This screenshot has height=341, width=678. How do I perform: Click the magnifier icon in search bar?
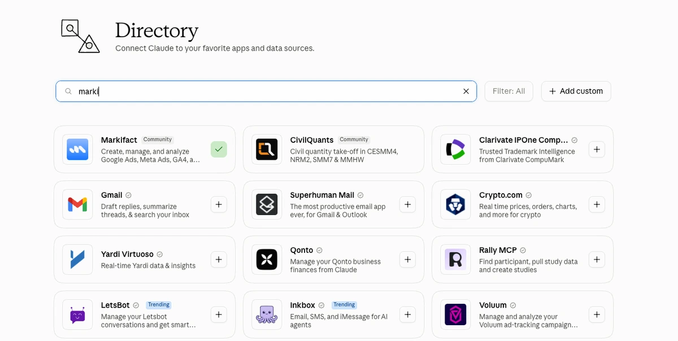tap(68, 91)
